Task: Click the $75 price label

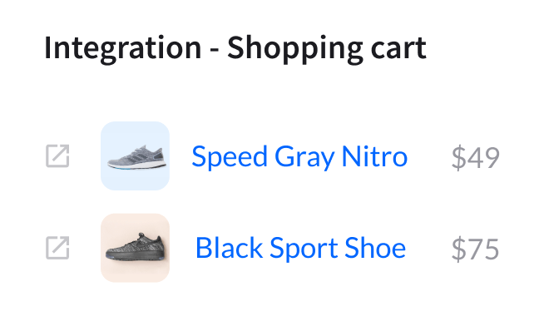Action: tap(475, 249)
